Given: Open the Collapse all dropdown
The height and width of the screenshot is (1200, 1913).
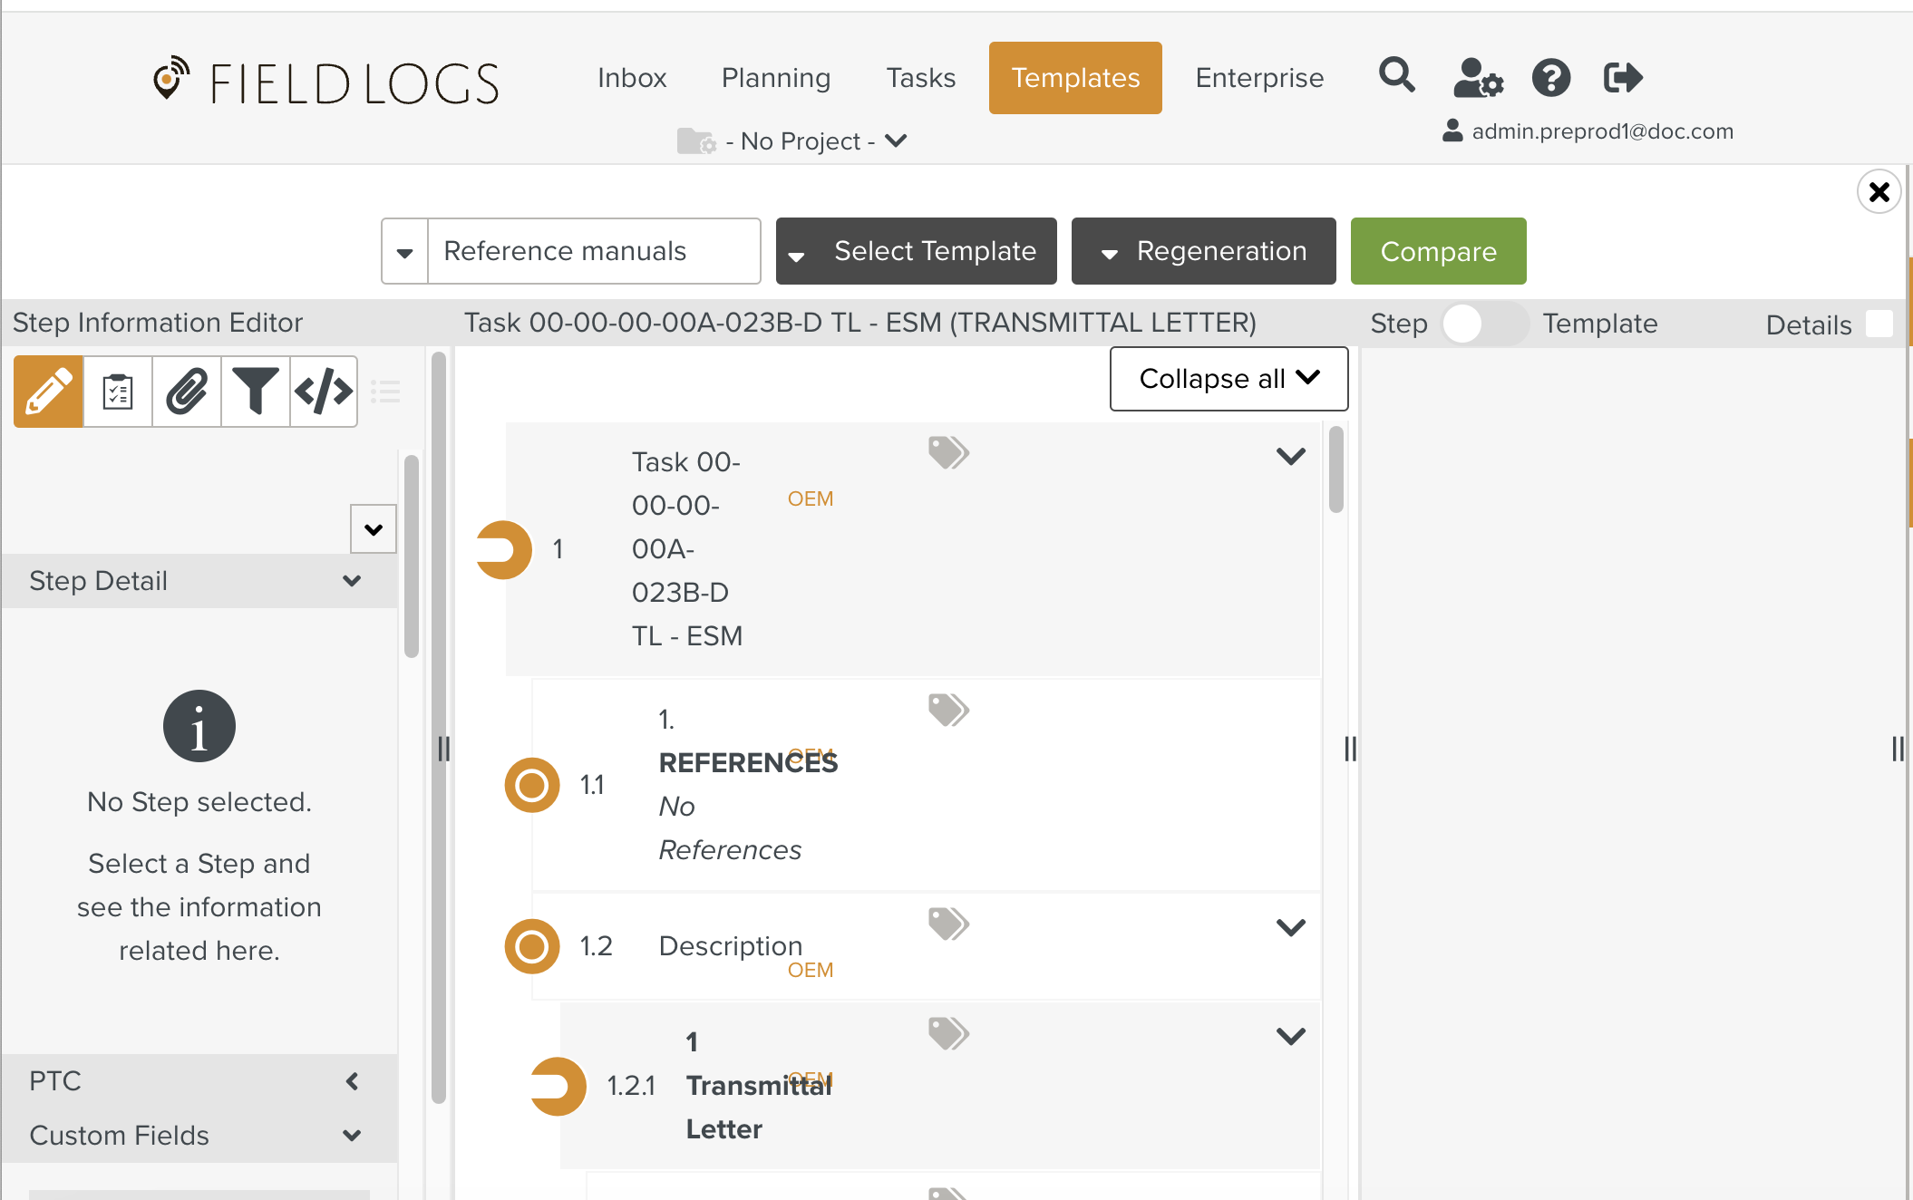Looking at the screenshot, I should 1228,379.
